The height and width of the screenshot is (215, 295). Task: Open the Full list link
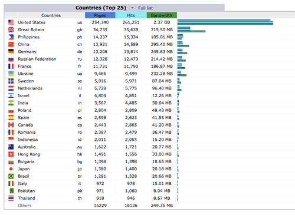[x=145, y=8]
